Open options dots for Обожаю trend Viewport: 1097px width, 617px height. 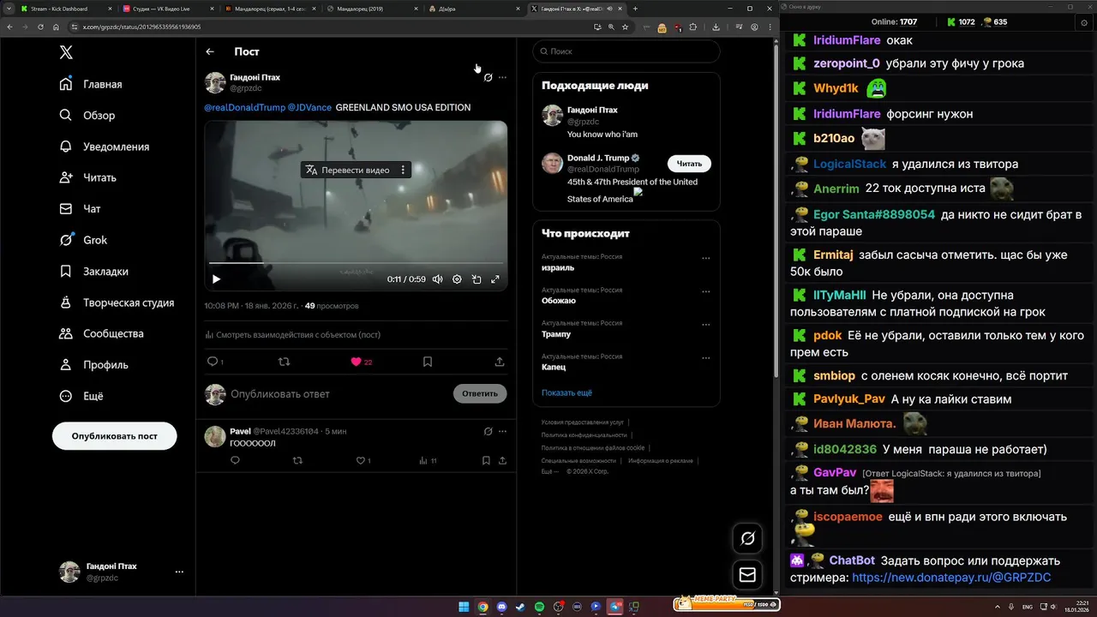(706, 291)
